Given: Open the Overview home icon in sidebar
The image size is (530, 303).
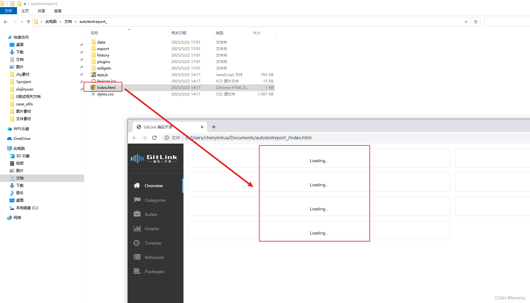Looking at the screenshot, I should point(137,185).
